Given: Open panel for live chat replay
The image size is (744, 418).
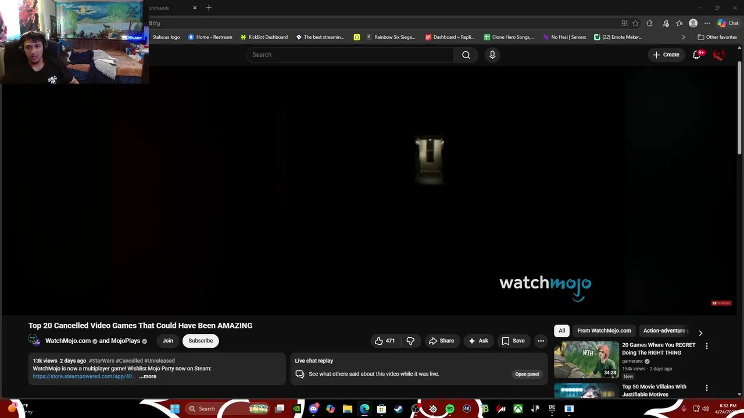Looking at the screenshot, I should click(527, 374).
